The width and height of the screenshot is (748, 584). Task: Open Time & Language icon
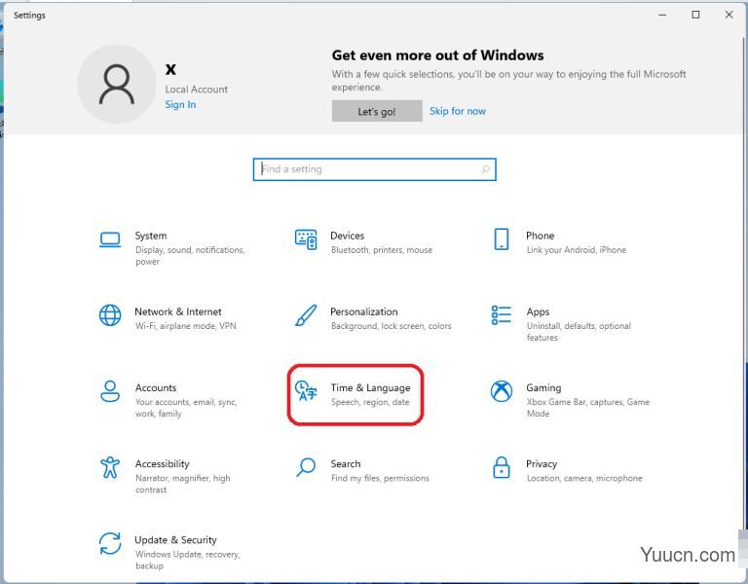306,391
